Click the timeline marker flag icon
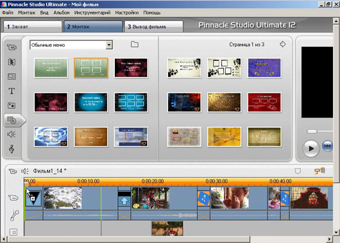 298,171
